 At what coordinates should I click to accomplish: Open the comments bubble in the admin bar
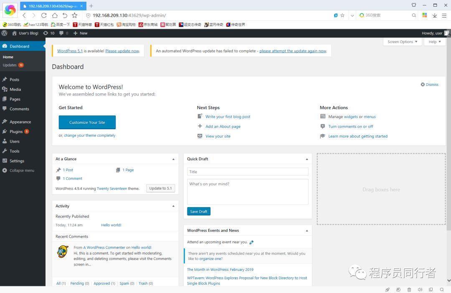pyautogui.click(x=63, y=33)
